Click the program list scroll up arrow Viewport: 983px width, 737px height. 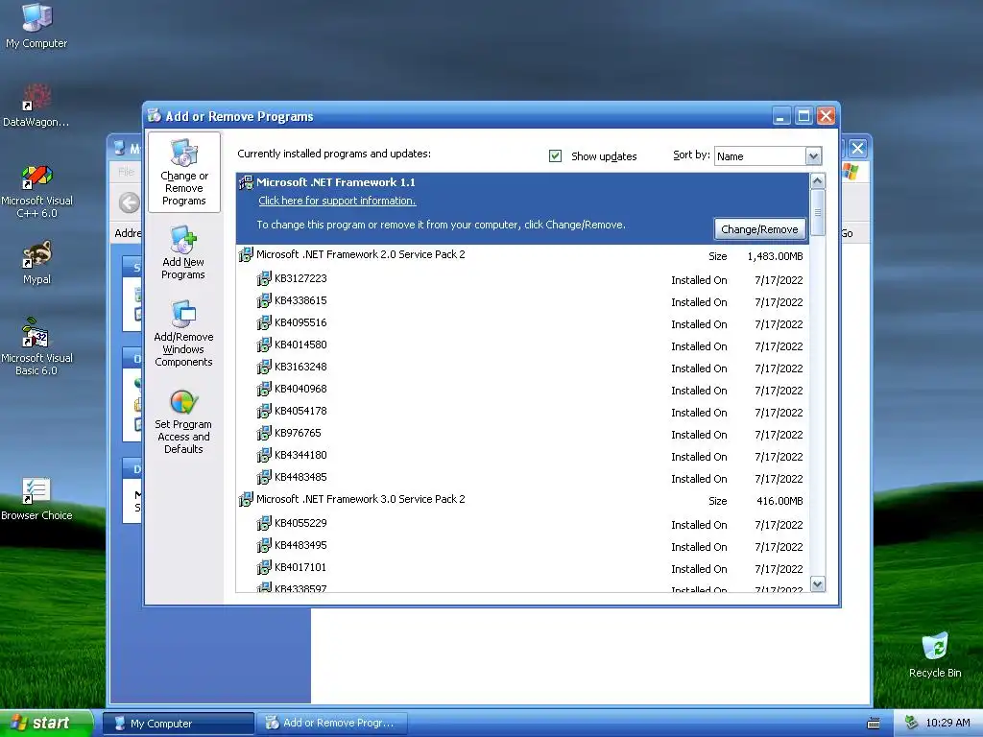818,181
